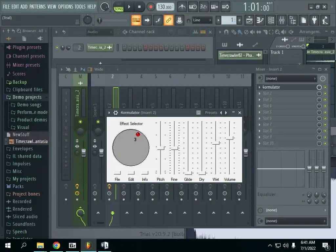The image size is (336, 252).
Task: Open channel rack graph editor icon
Action: click(195, 32)
